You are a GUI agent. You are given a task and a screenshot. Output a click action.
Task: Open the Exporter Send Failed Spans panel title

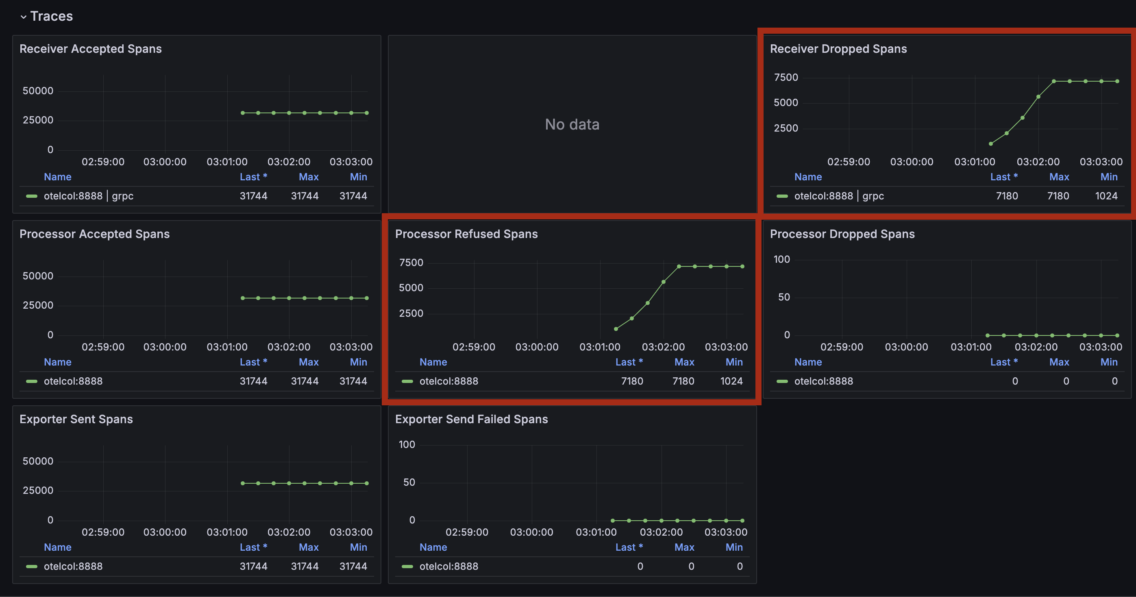(x=471, y=419)
